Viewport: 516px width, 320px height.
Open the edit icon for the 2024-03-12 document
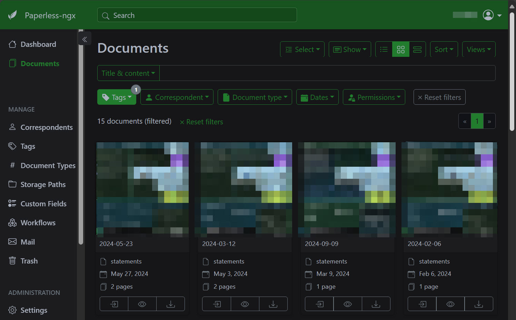(x=217, y=304)
